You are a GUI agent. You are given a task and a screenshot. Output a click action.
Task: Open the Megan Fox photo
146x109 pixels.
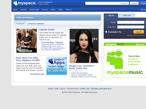pyautogui.click(x=84, y=46)
